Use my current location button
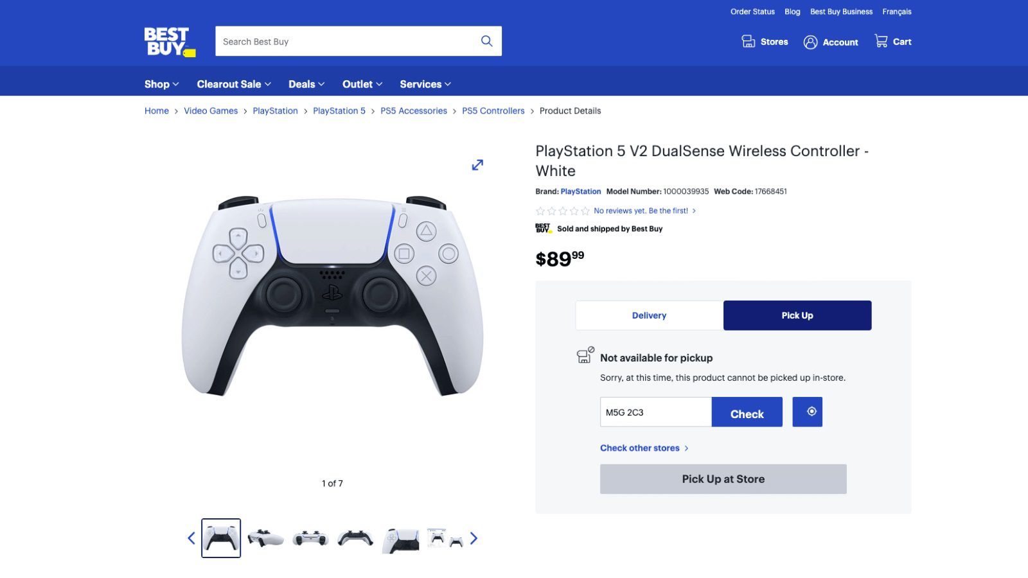1028x578 pixels. (x=808, y=412)
